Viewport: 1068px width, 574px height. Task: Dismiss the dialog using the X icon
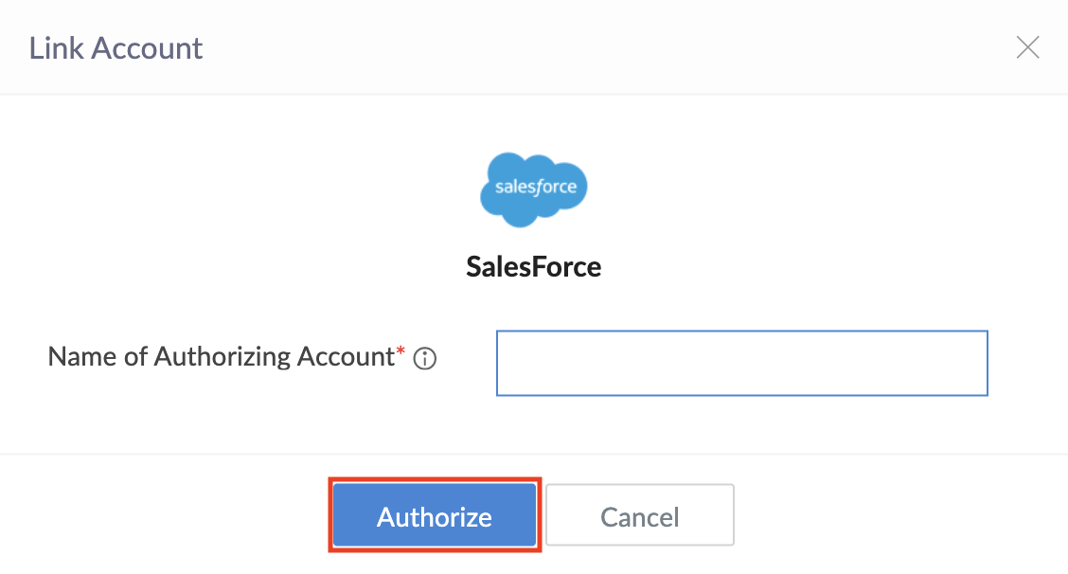[1027, 47]
